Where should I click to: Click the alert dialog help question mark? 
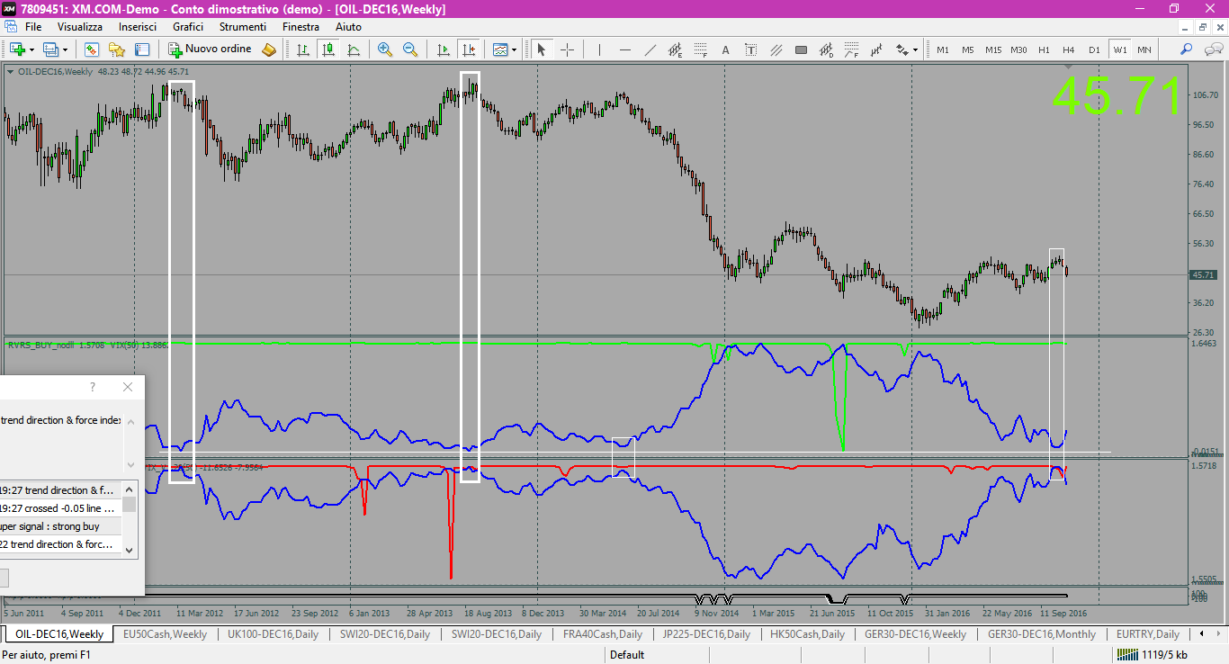tap(92, 387)
